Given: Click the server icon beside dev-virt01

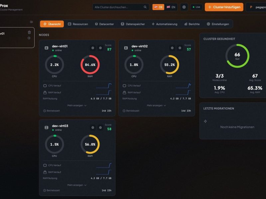Looking at the screenshot, I should [x=46, y=47].
